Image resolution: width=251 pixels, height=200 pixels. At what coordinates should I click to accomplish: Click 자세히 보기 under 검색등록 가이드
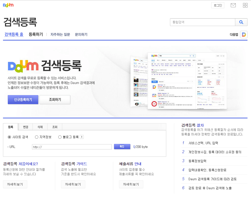[x=73, y=184]
